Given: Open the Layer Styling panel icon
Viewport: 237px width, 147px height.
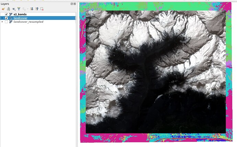Looking at the screenshot, I should coord(3,9).
